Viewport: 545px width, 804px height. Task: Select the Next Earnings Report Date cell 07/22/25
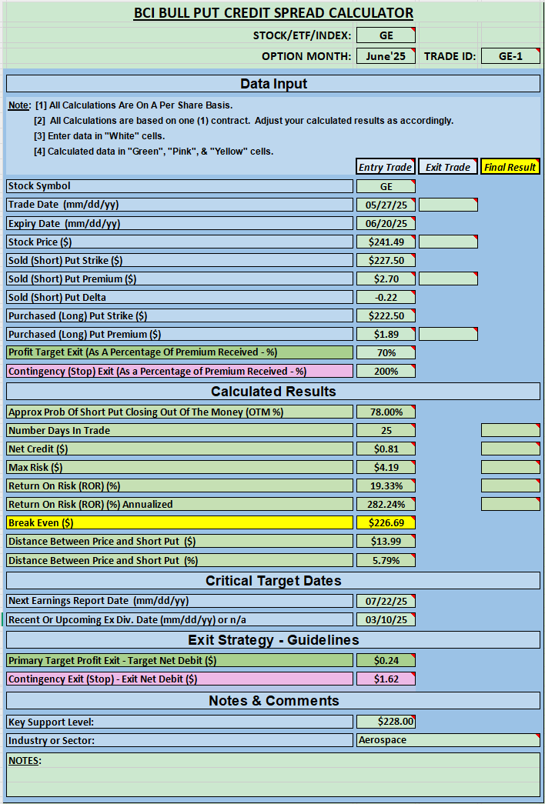[x=386, y=601]
